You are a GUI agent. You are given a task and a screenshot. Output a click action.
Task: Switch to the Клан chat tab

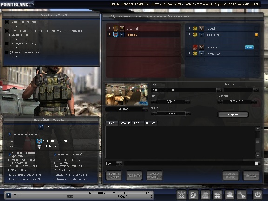click(x=137, y=123)
